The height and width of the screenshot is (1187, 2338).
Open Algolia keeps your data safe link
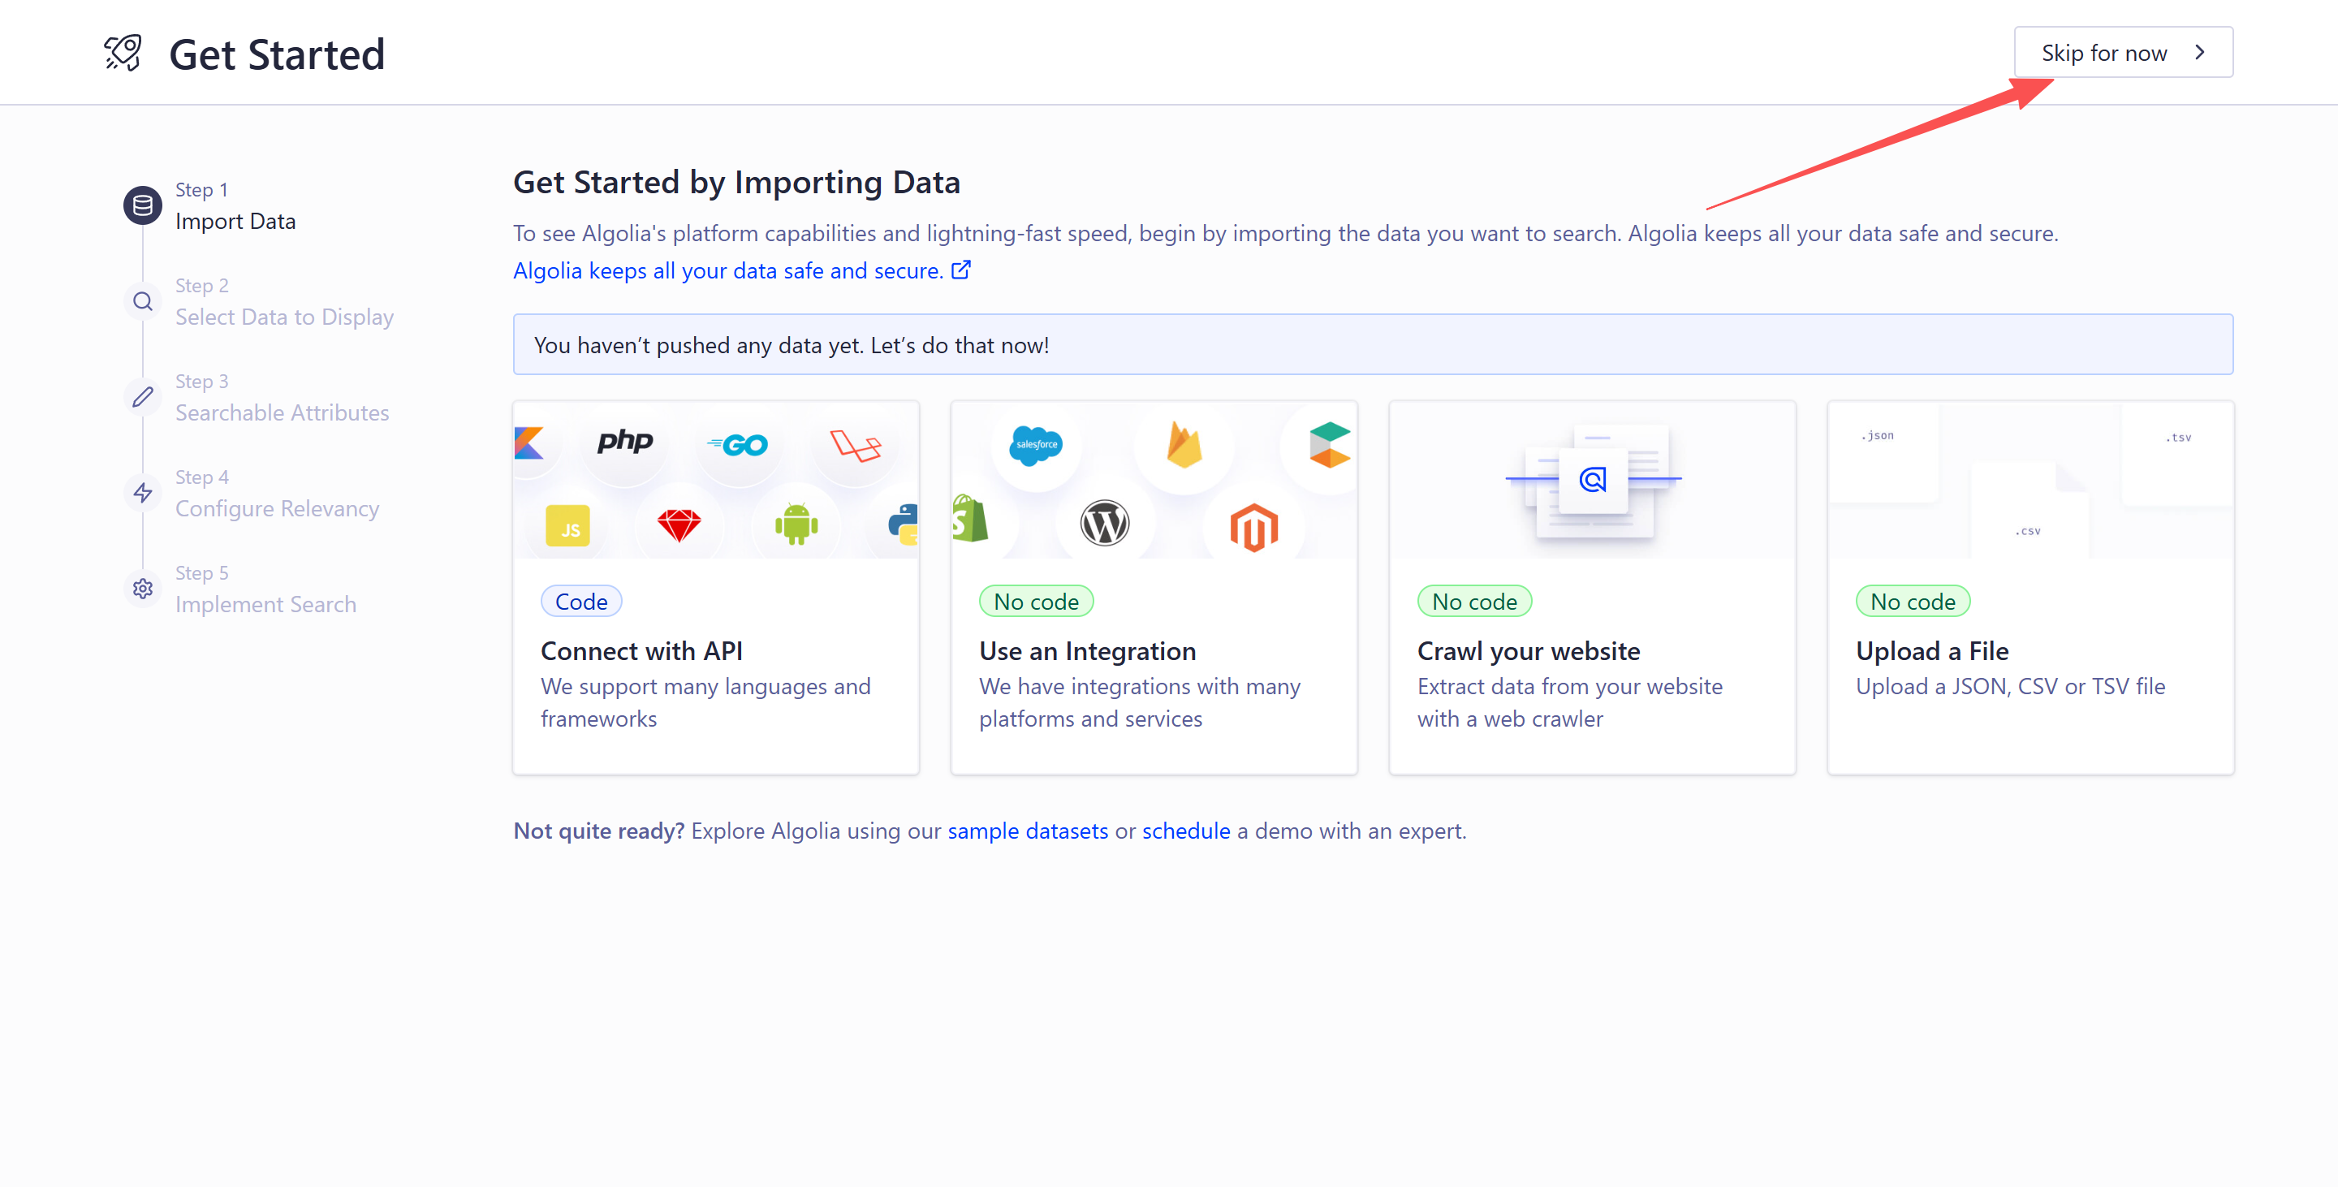click(x=728, y=270)
